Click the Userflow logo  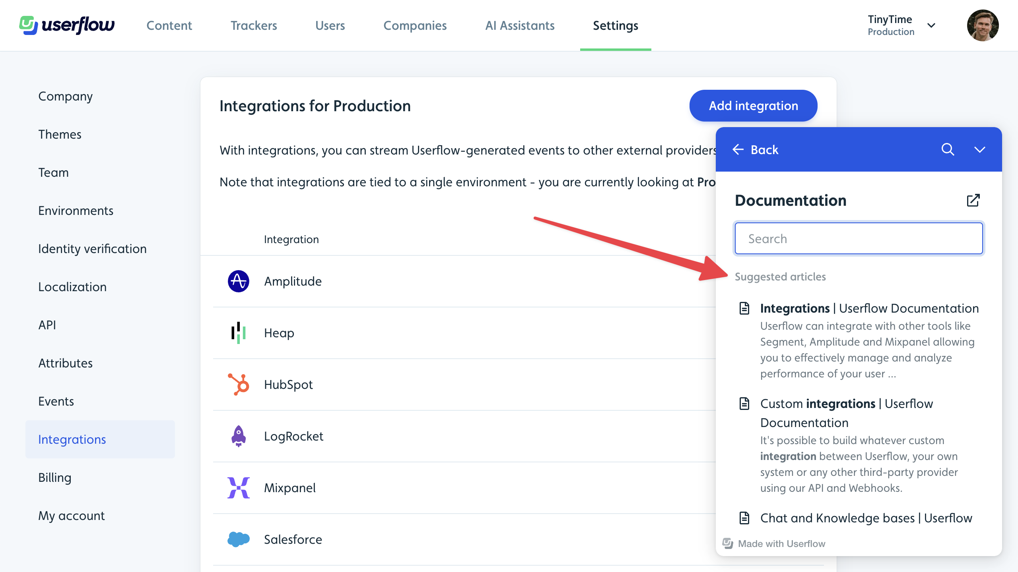(x=67, y=25)
